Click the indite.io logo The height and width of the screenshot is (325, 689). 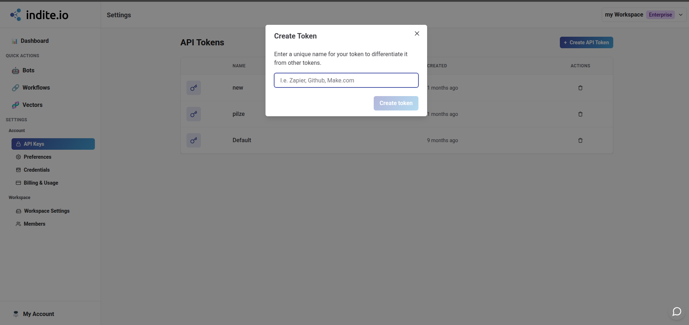39,15
